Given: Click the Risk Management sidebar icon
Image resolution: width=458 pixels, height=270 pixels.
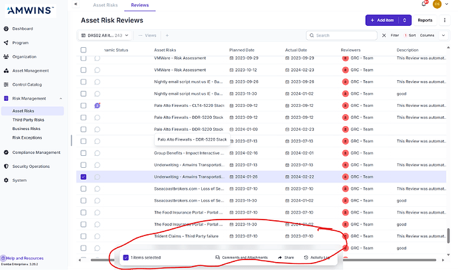Looking at the screenshot, I should coord(6,99).
